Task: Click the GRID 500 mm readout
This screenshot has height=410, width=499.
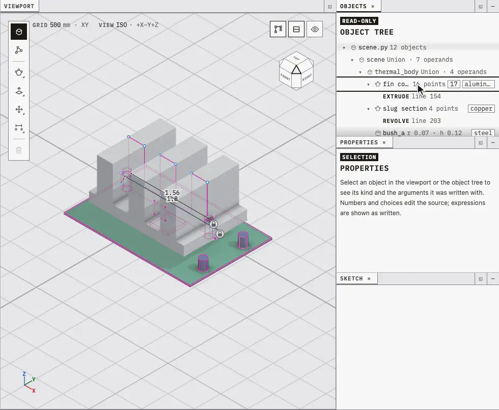Action: [51, 25]
